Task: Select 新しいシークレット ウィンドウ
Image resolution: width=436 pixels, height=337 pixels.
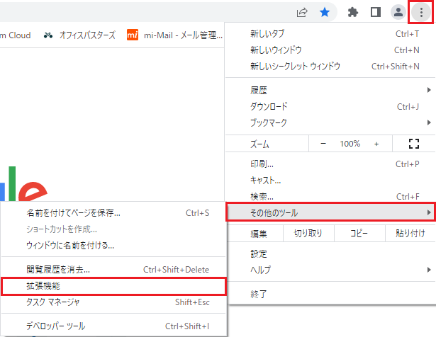Action: (x=296, y=66)
